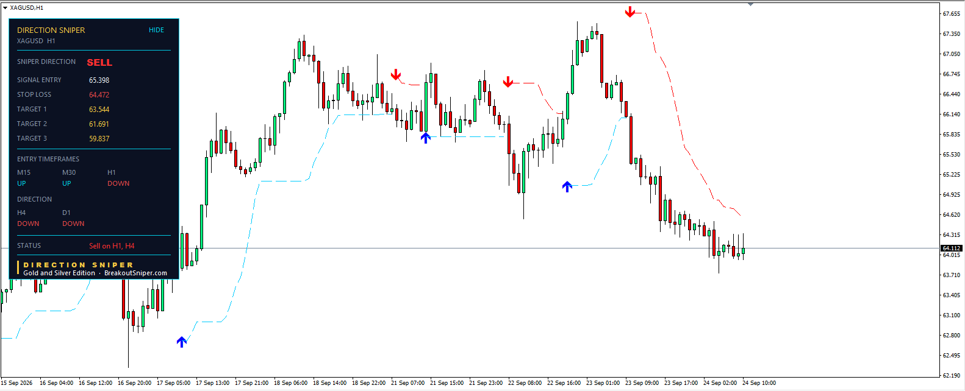Click the red sell arrow at the chart's highest peak
965x391 pixels.
point(630,12)
